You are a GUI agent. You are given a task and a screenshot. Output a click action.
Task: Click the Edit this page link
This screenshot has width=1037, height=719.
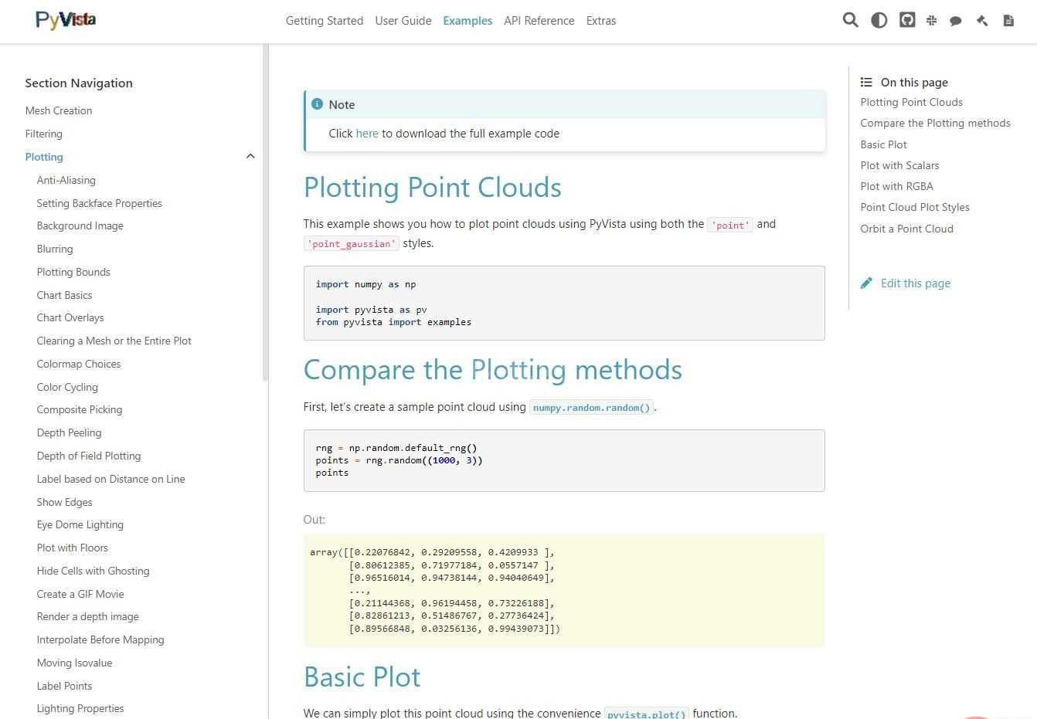coord(916,283)
